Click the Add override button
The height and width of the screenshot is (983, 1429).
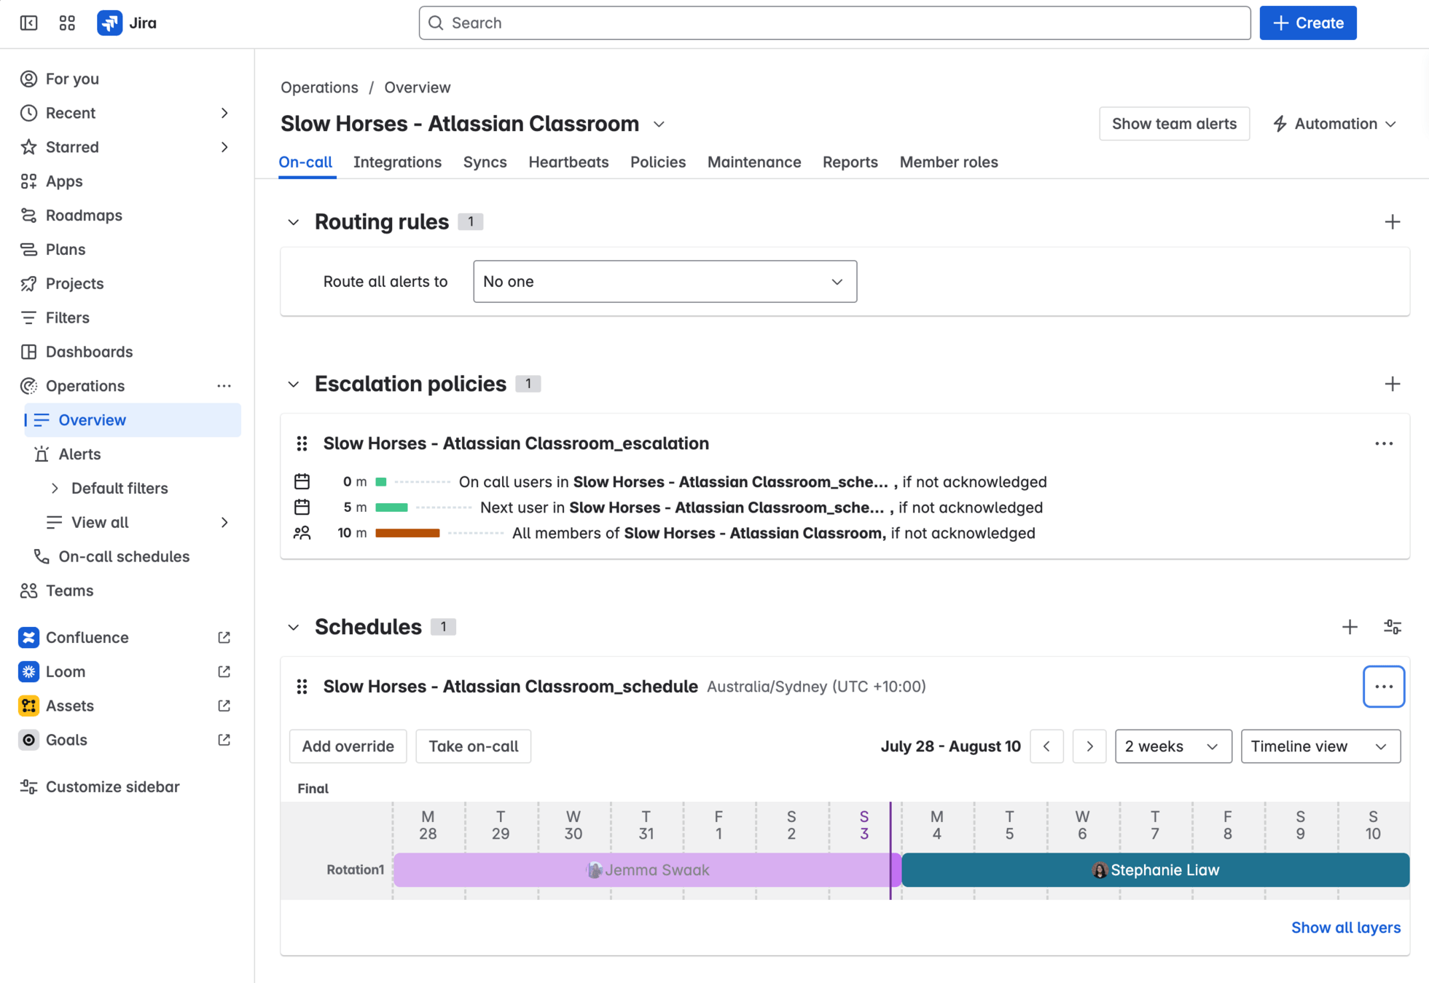pyautogui.click(x=348, y=746)
